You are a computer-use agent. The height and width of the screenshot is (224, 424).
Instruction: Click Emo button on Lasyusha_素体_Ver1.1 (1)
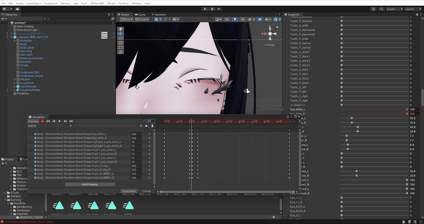coord(104,37)
